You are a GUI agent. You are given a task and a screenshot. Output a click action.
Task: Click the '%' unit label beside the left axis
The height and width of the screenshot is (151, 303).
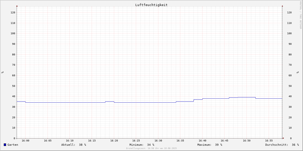[3, 72]
